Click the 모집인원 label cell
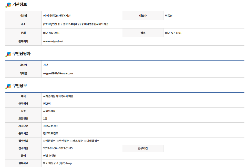Viewport: 248px width, 168px height. pyautogui.click(x=23, y=118)
